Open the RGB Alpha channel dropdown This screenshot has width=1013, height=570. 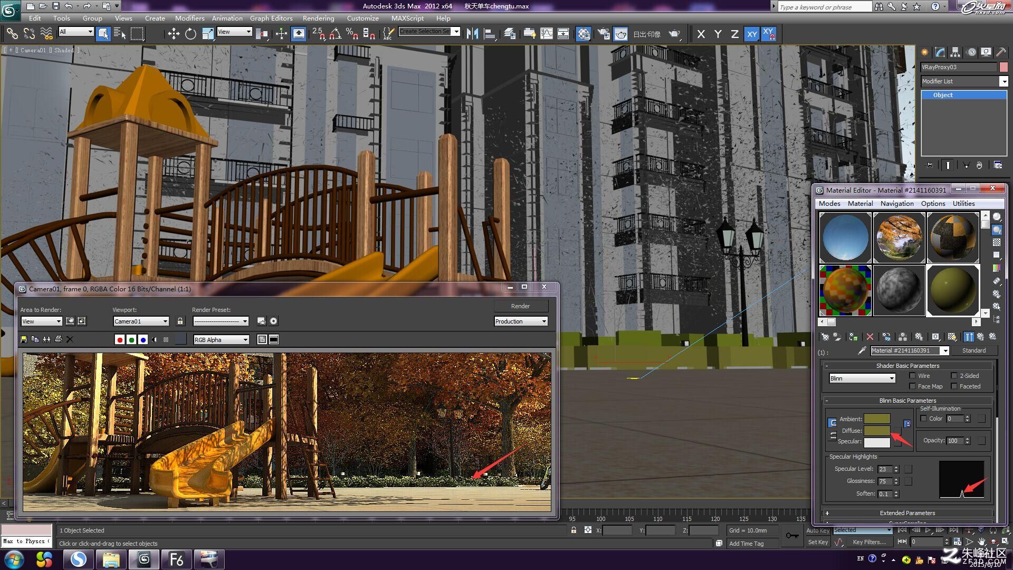pos(221,340)
